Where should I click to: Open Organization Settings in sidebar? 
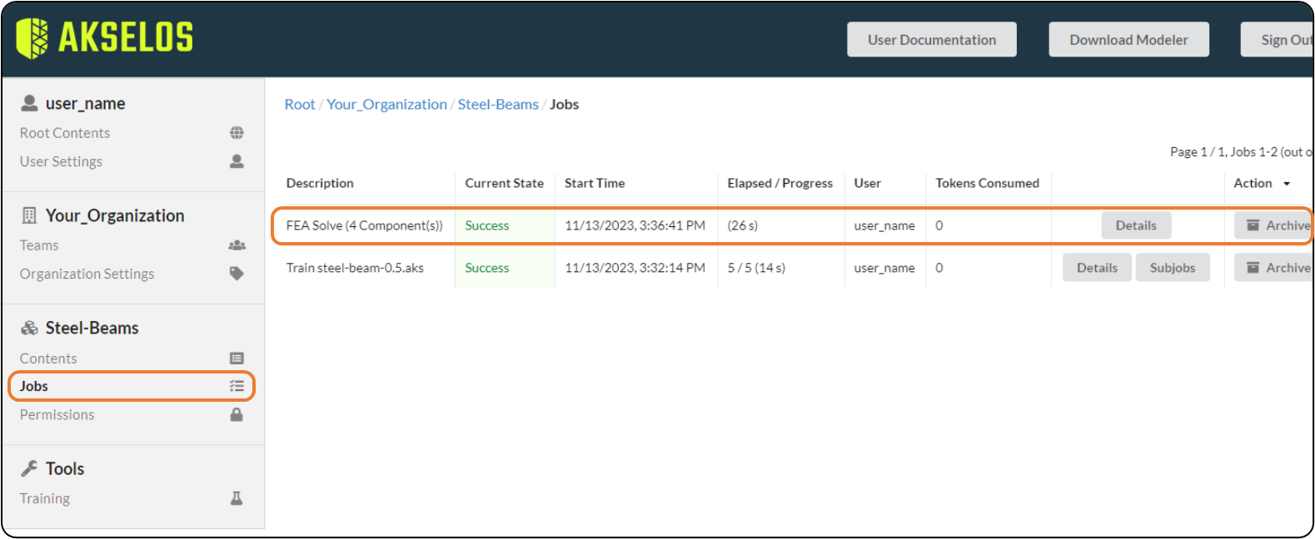[x=87, y=274]
